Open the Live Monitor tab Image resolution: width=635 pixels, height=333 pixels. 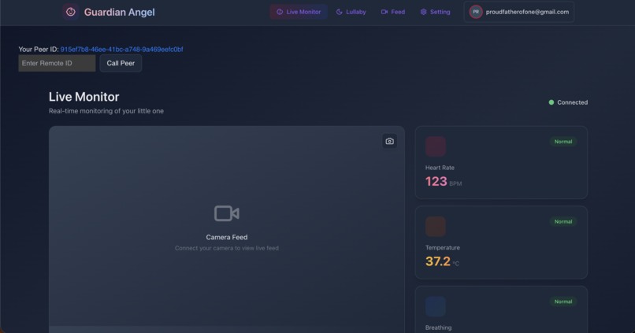[299, 12]
